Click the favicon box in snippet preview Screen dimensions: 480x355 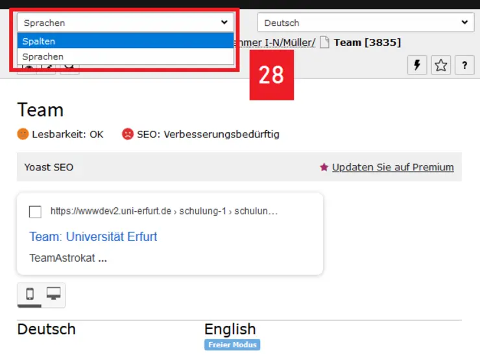(x=36, y=212)
